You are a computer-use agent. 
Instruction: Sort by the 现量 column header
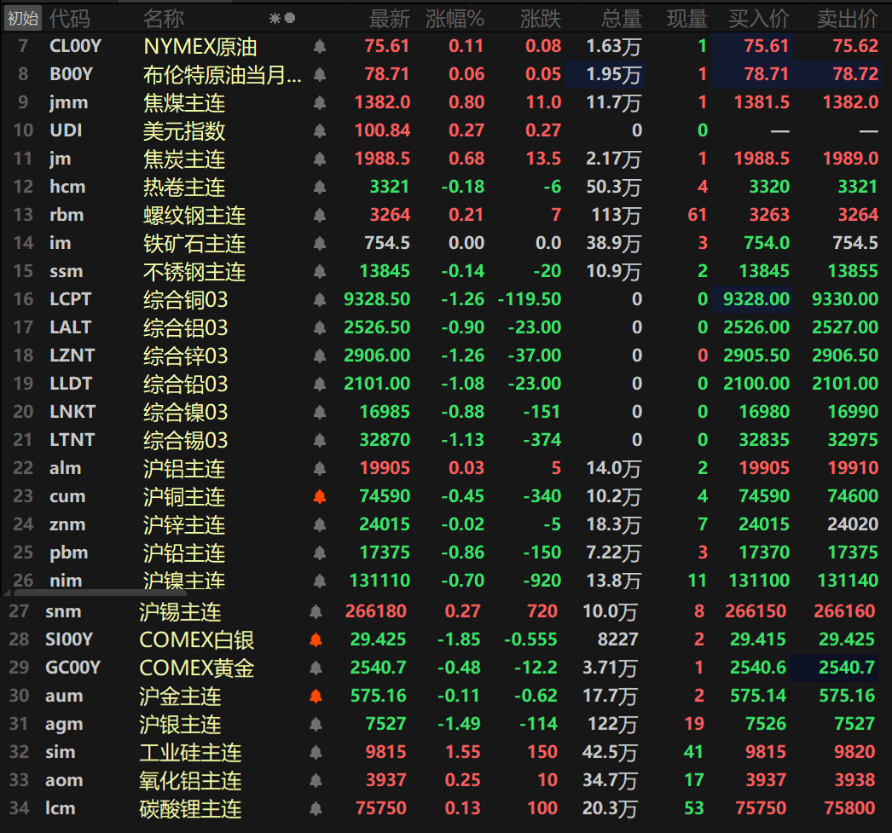(x=686, y=19)
